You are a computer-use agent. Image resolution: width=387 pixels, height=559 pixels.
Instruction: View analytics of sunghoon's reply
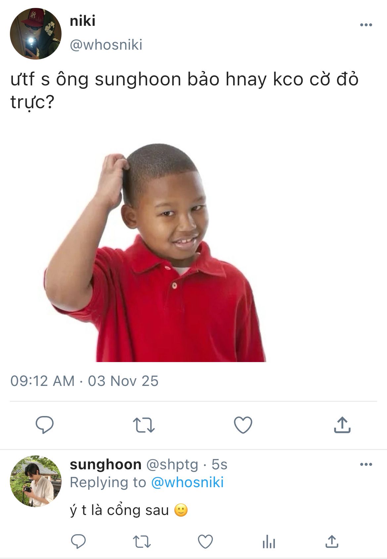tap(269, 542)
